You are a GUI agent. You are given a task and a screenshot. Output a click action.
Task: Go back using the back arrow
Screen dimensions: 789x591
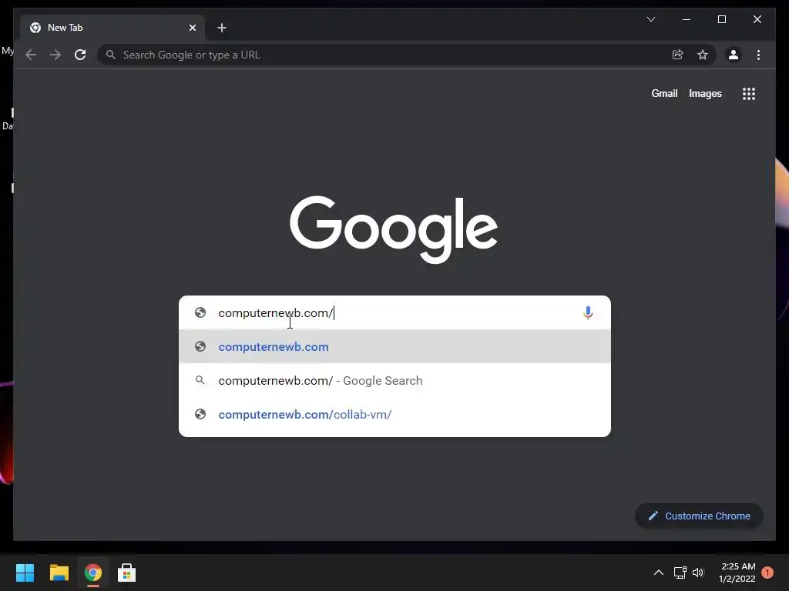coord(31,55)
